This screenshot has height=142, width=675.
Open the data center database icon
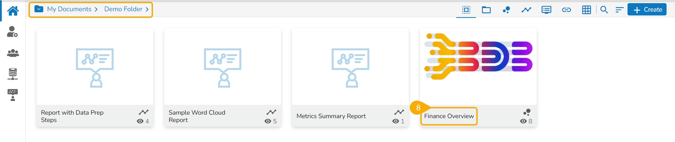tap(13, 74)
